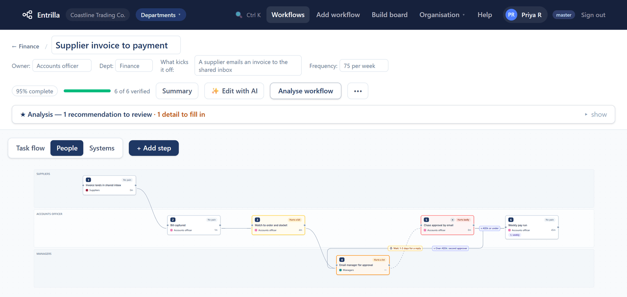
Task: Click the green verification progress bar
Action: [87, 91]
